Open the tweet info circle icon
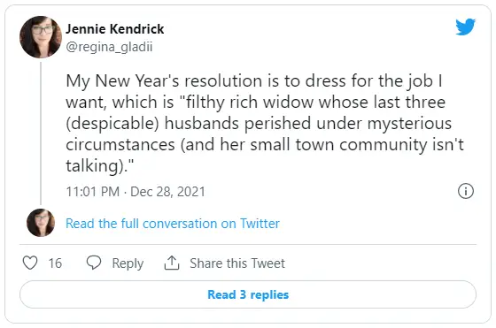 466,191
